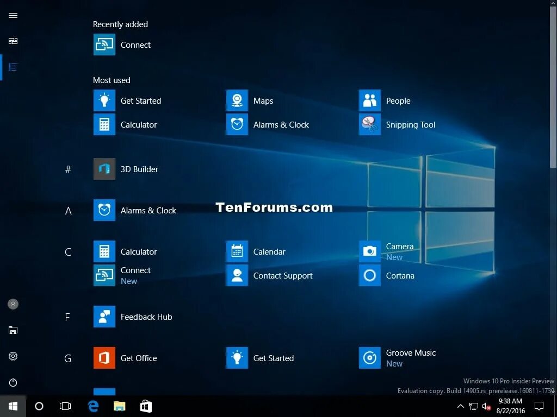Image resolution: width=557 pixels, height=417 pixels.
Task: Open the Store from taskbar
Action: coord(146,406)
